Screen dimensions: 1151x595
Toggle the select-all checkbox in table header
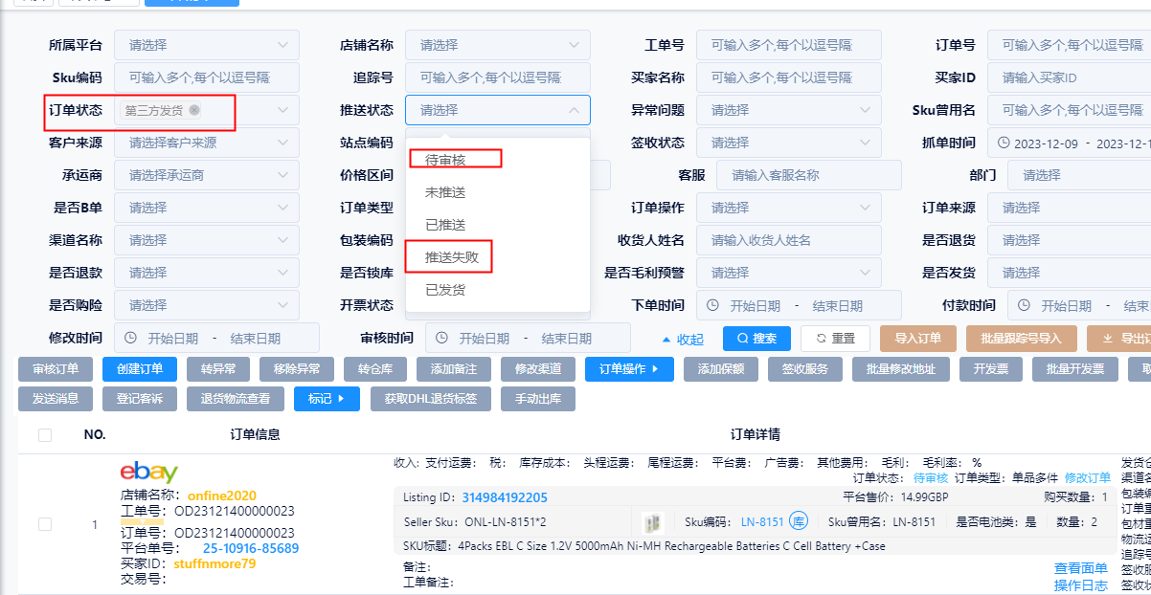click(x=45, y=435)
